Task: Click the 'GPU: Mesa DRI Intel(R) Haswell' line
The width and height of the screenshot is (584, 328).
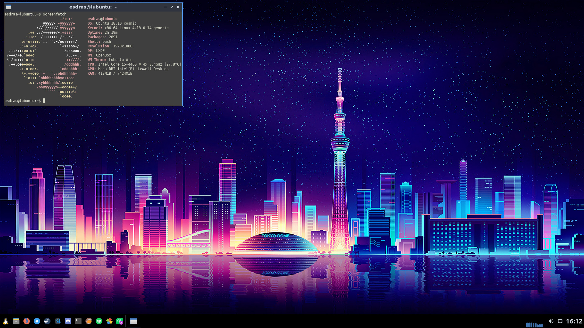Action: [x=128, y=69]
